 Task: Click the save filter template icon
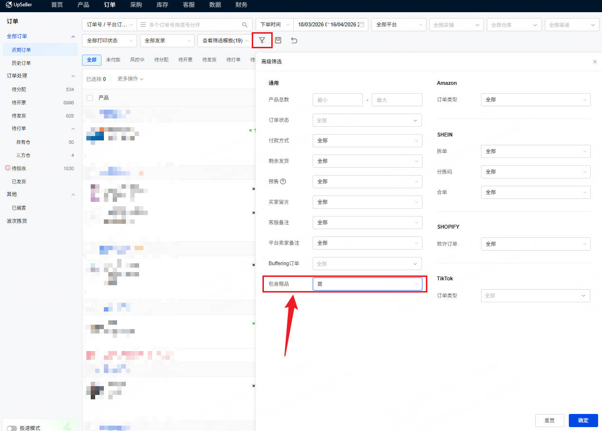tap(278, 40)
